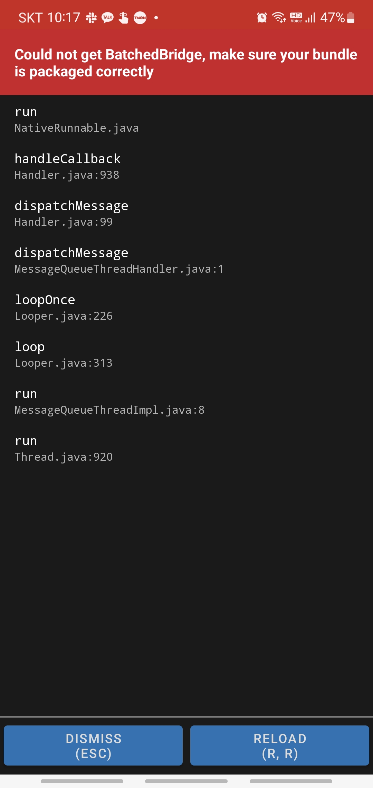
Task: Select the loopOnce Looper.java:226 frame
Action: (x=186, y=308)
